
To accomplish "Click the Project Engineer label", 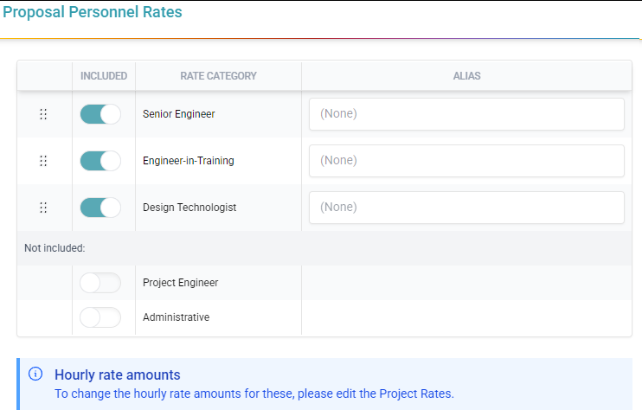I will click(180, 283).
